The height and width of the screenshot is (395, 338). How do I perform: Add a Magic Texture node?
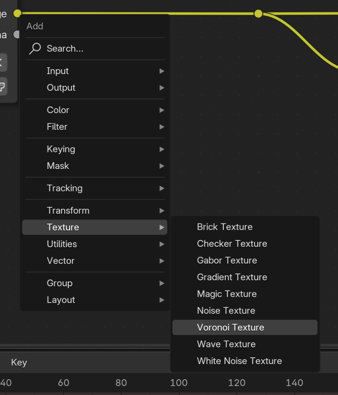[x=245, y=294]
